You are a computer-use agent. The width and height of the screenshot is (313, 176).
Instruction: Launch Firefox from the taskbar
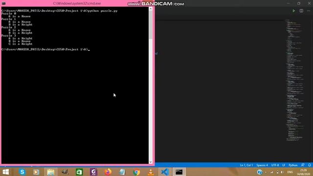108,172
